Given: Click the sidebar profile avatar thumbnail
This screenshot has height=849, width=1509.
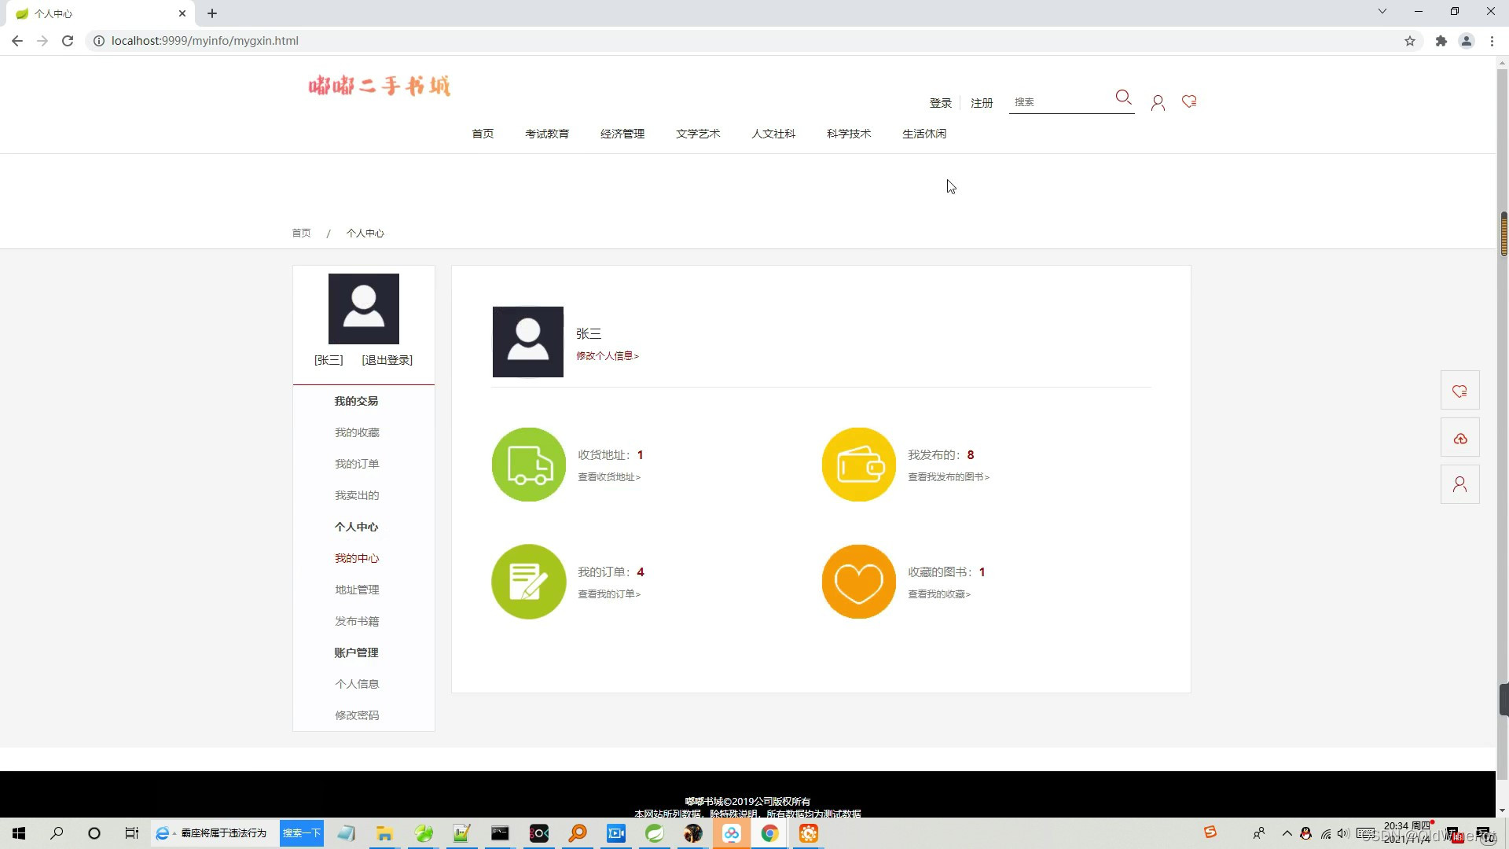Looking at the screenshot, I should click(364, 309).
